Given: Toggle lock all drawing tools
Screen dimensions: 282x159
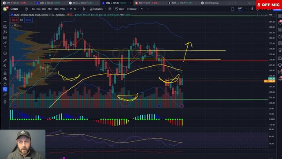Looking at the screenshot, I should 5,84.
